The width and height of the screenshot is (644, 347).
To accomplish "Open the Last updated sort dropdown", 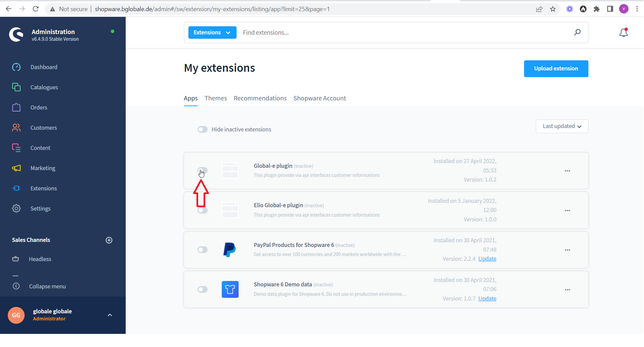I will (x=562, y=126).
